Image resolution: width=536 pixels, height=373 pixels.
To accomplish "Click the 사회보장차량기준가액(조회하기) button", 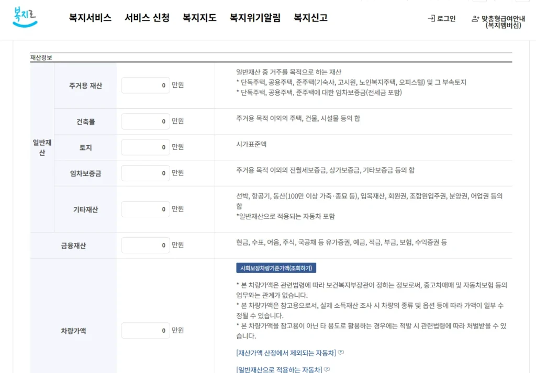I will click(276, 267).
